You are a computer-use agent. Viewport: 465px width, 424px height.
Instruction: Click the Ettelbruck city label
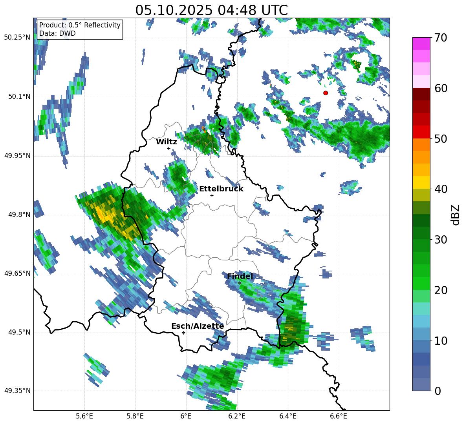point(221,189)
